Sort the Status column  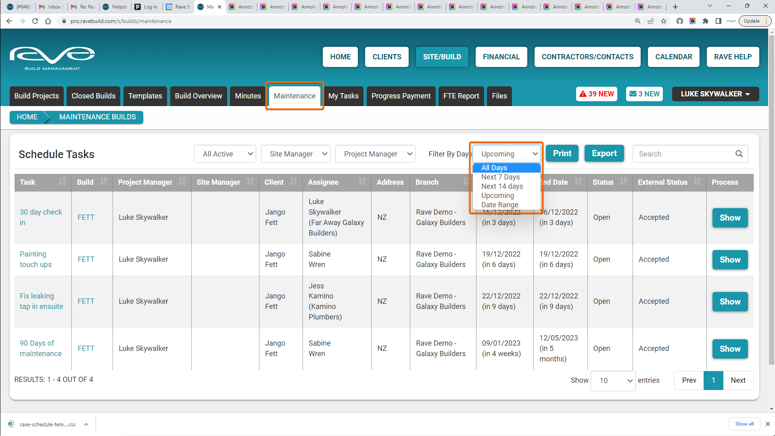pyautogui.click(x=623, y=181)
